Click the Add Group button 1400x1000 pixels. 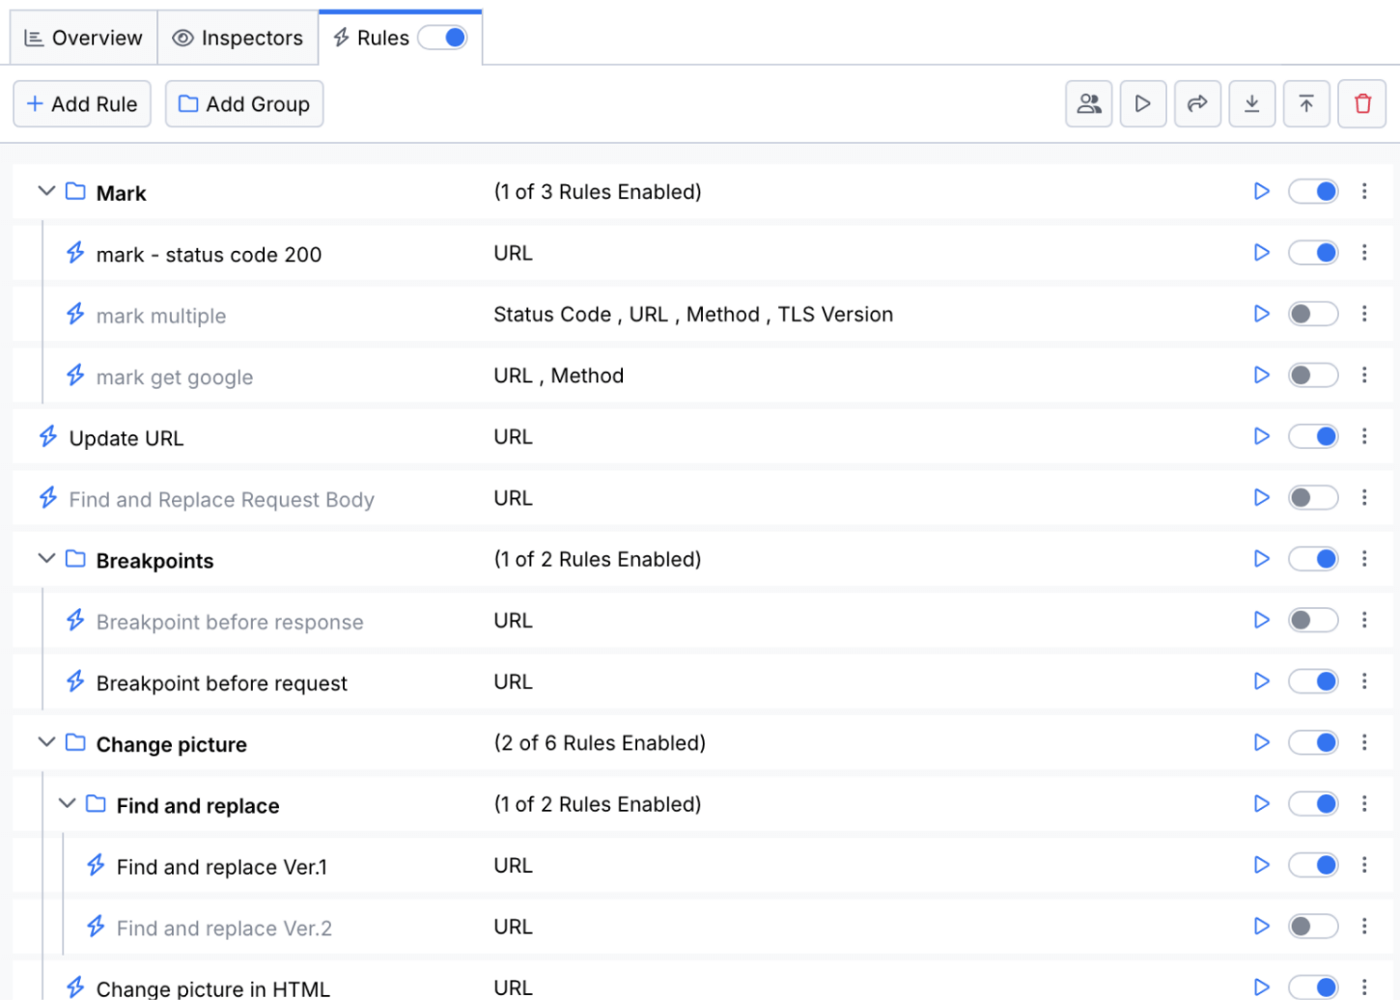point(244,104)
